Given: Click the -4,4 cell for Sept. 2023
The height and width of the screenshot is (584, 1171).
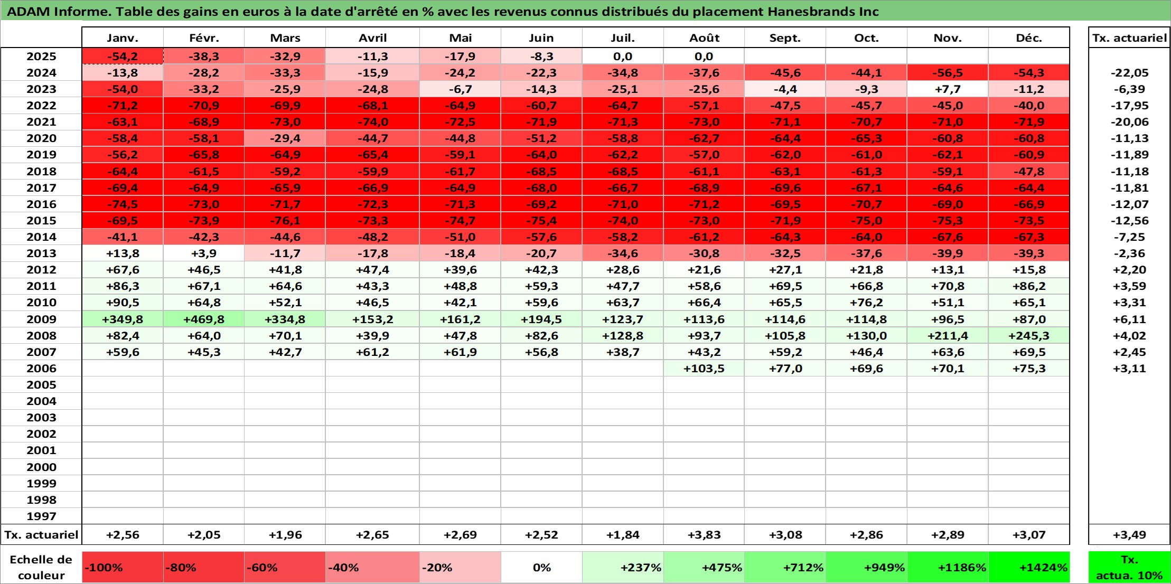Looking at the screenshot, I should [785, 89].
